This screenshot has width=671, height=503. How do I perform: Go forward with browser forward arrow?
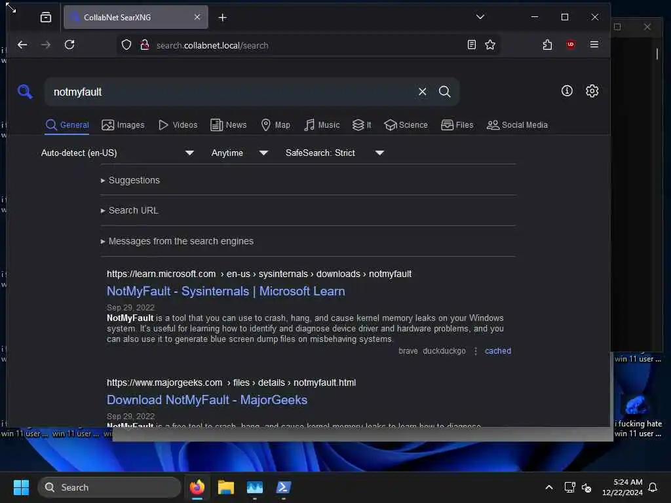click(46, 45)
